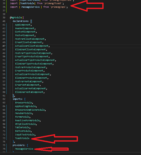Click CrearProductoComponent entry
This screenshot has height=155, width=141.
pos(29,71)
